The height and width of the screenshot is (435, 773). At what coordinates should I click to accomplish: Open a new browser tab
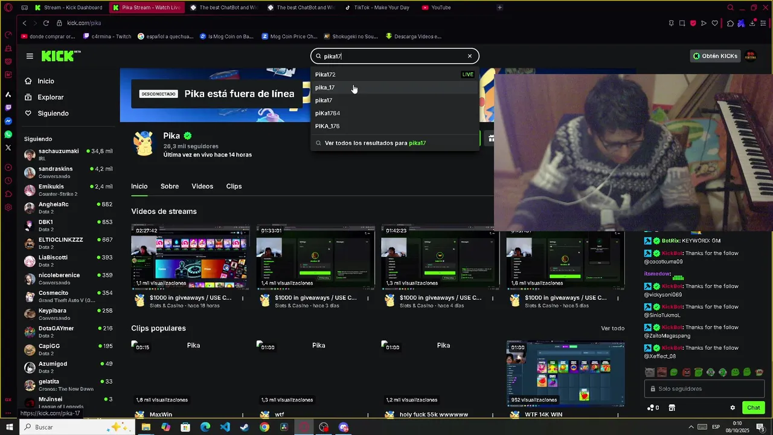coord(499,7)
